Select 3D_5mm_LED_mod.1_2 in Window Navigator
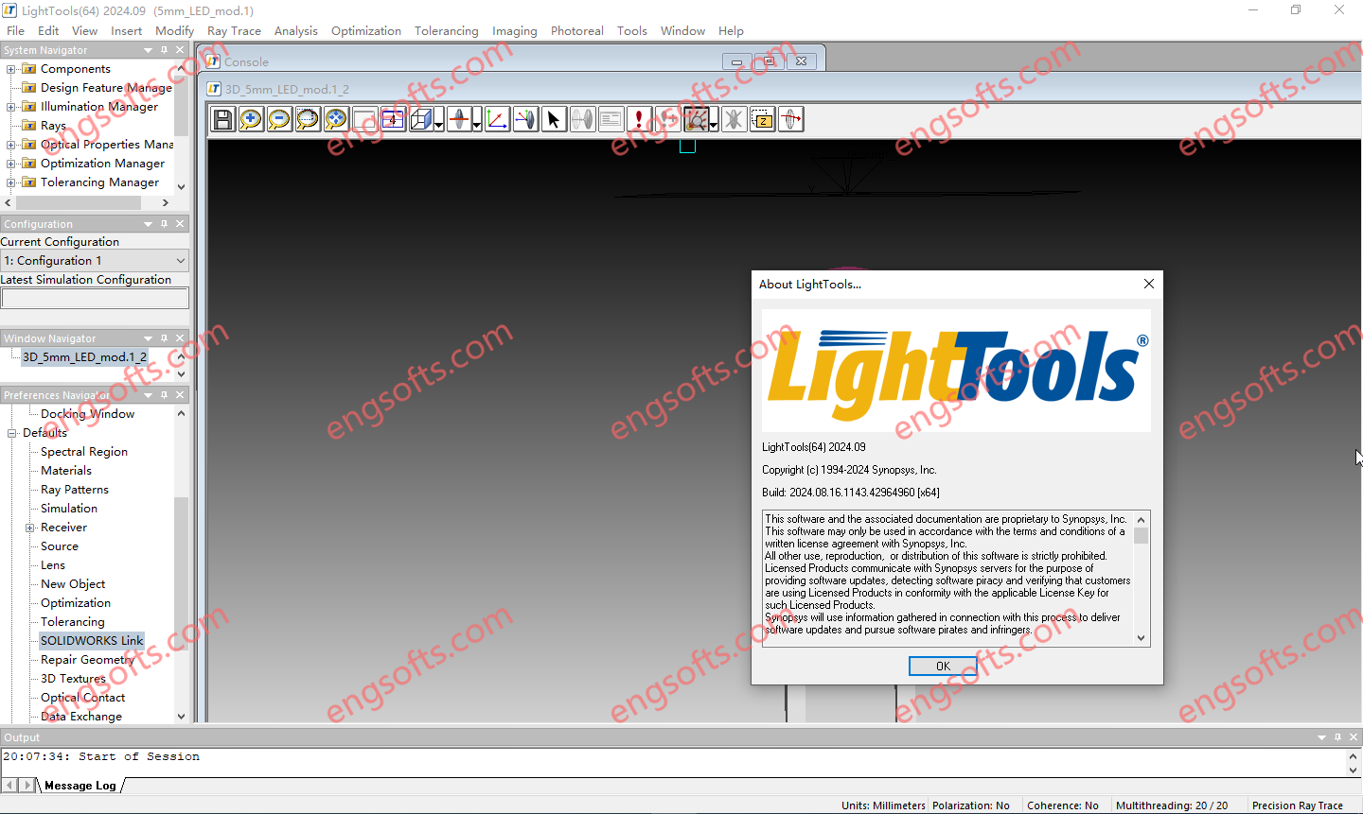This screenshot has height=814, width=1363. (x=85, y=357)
